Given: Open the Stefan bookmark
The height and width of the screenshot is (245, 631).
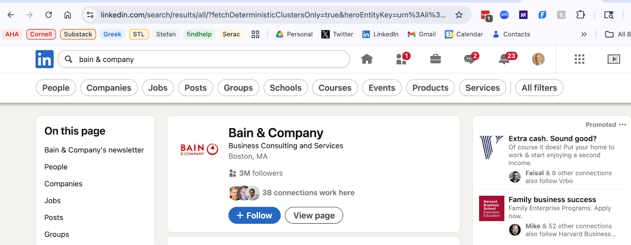Looking at the screenshot, I should point(166,34).
